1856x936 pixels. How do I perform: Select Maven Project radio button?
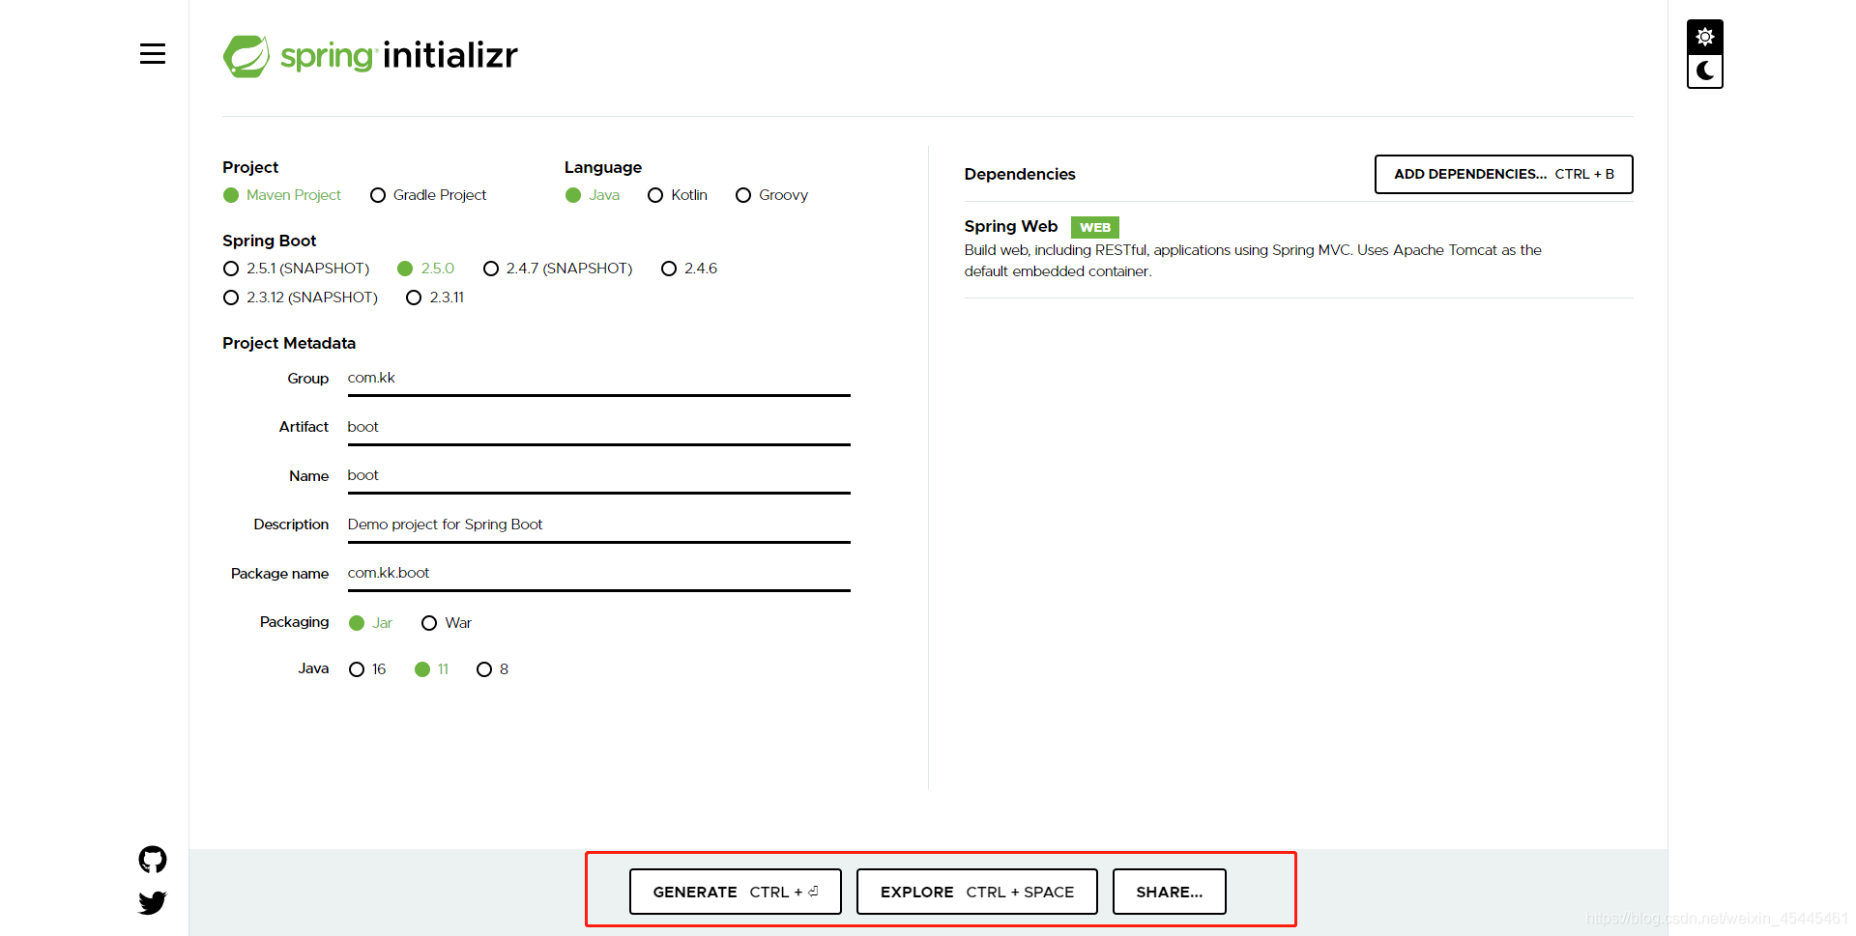pos(282,195)
